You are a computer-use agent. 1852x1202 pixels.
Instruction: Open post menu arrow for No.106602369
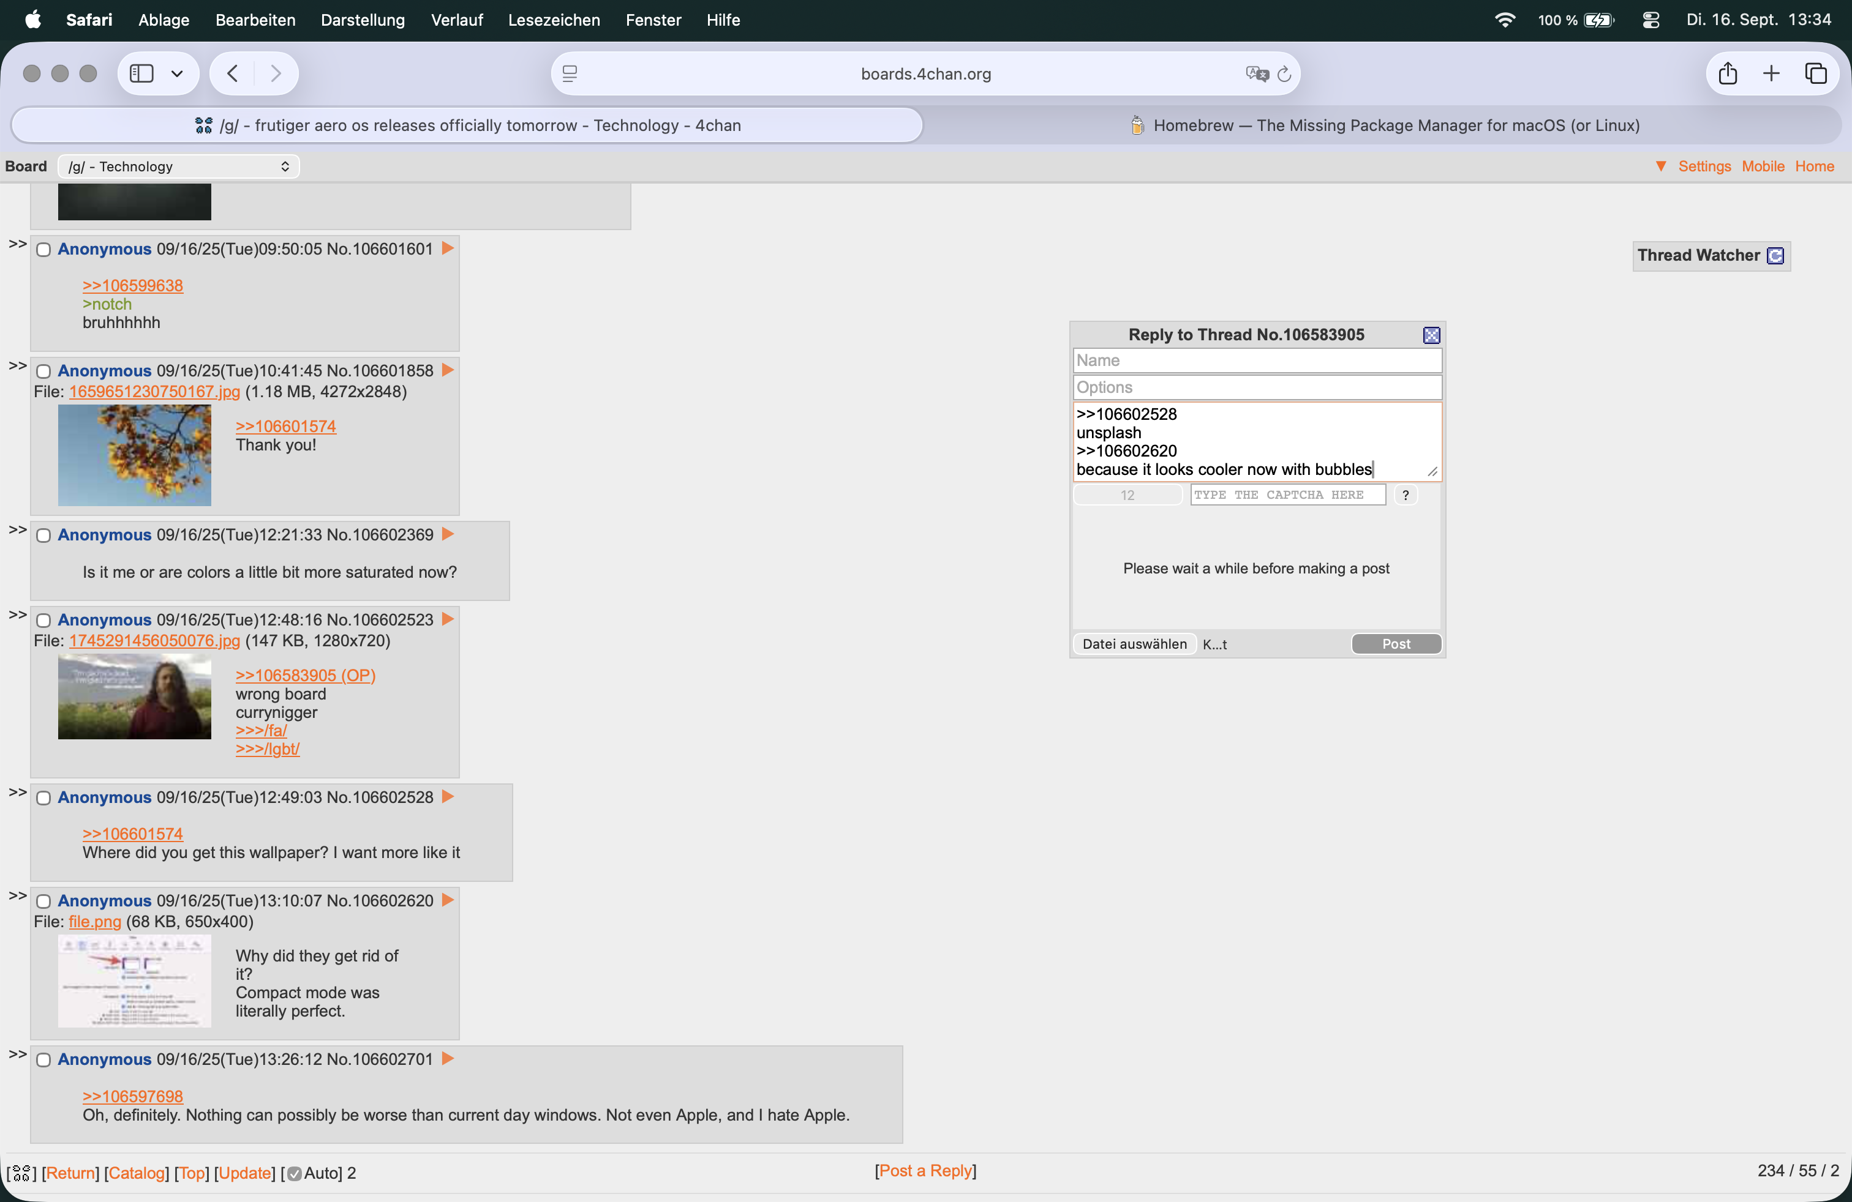(448, 534)
